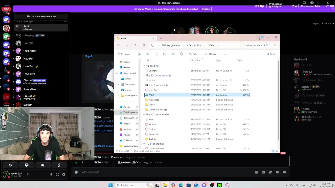Create a DM with the Direct Messages plus

65,21
